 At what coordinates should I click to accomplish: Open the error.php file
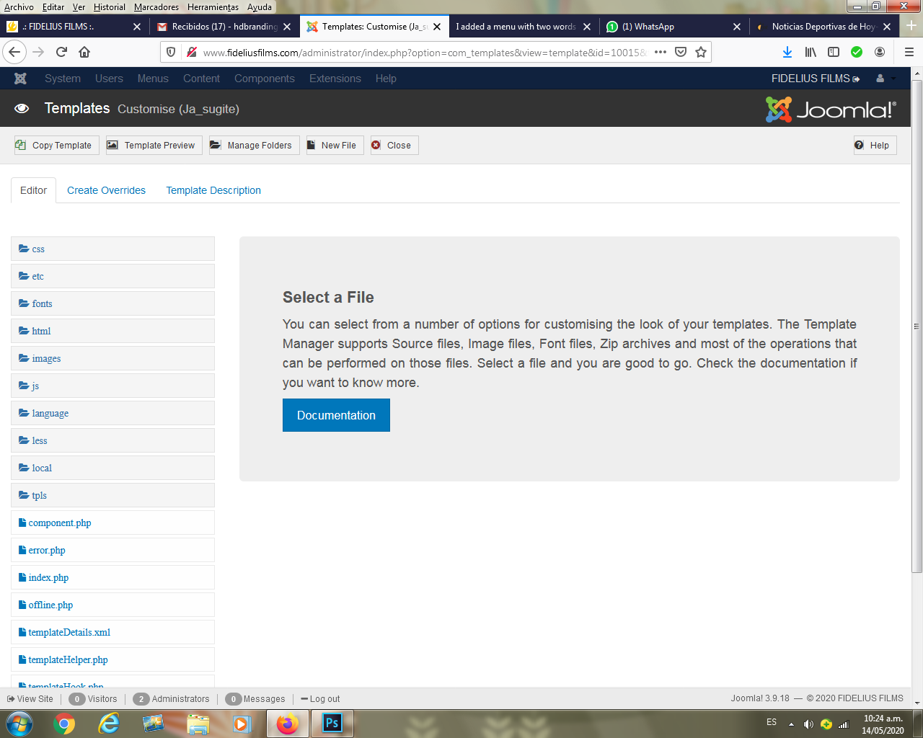click(x=112, y=550)
